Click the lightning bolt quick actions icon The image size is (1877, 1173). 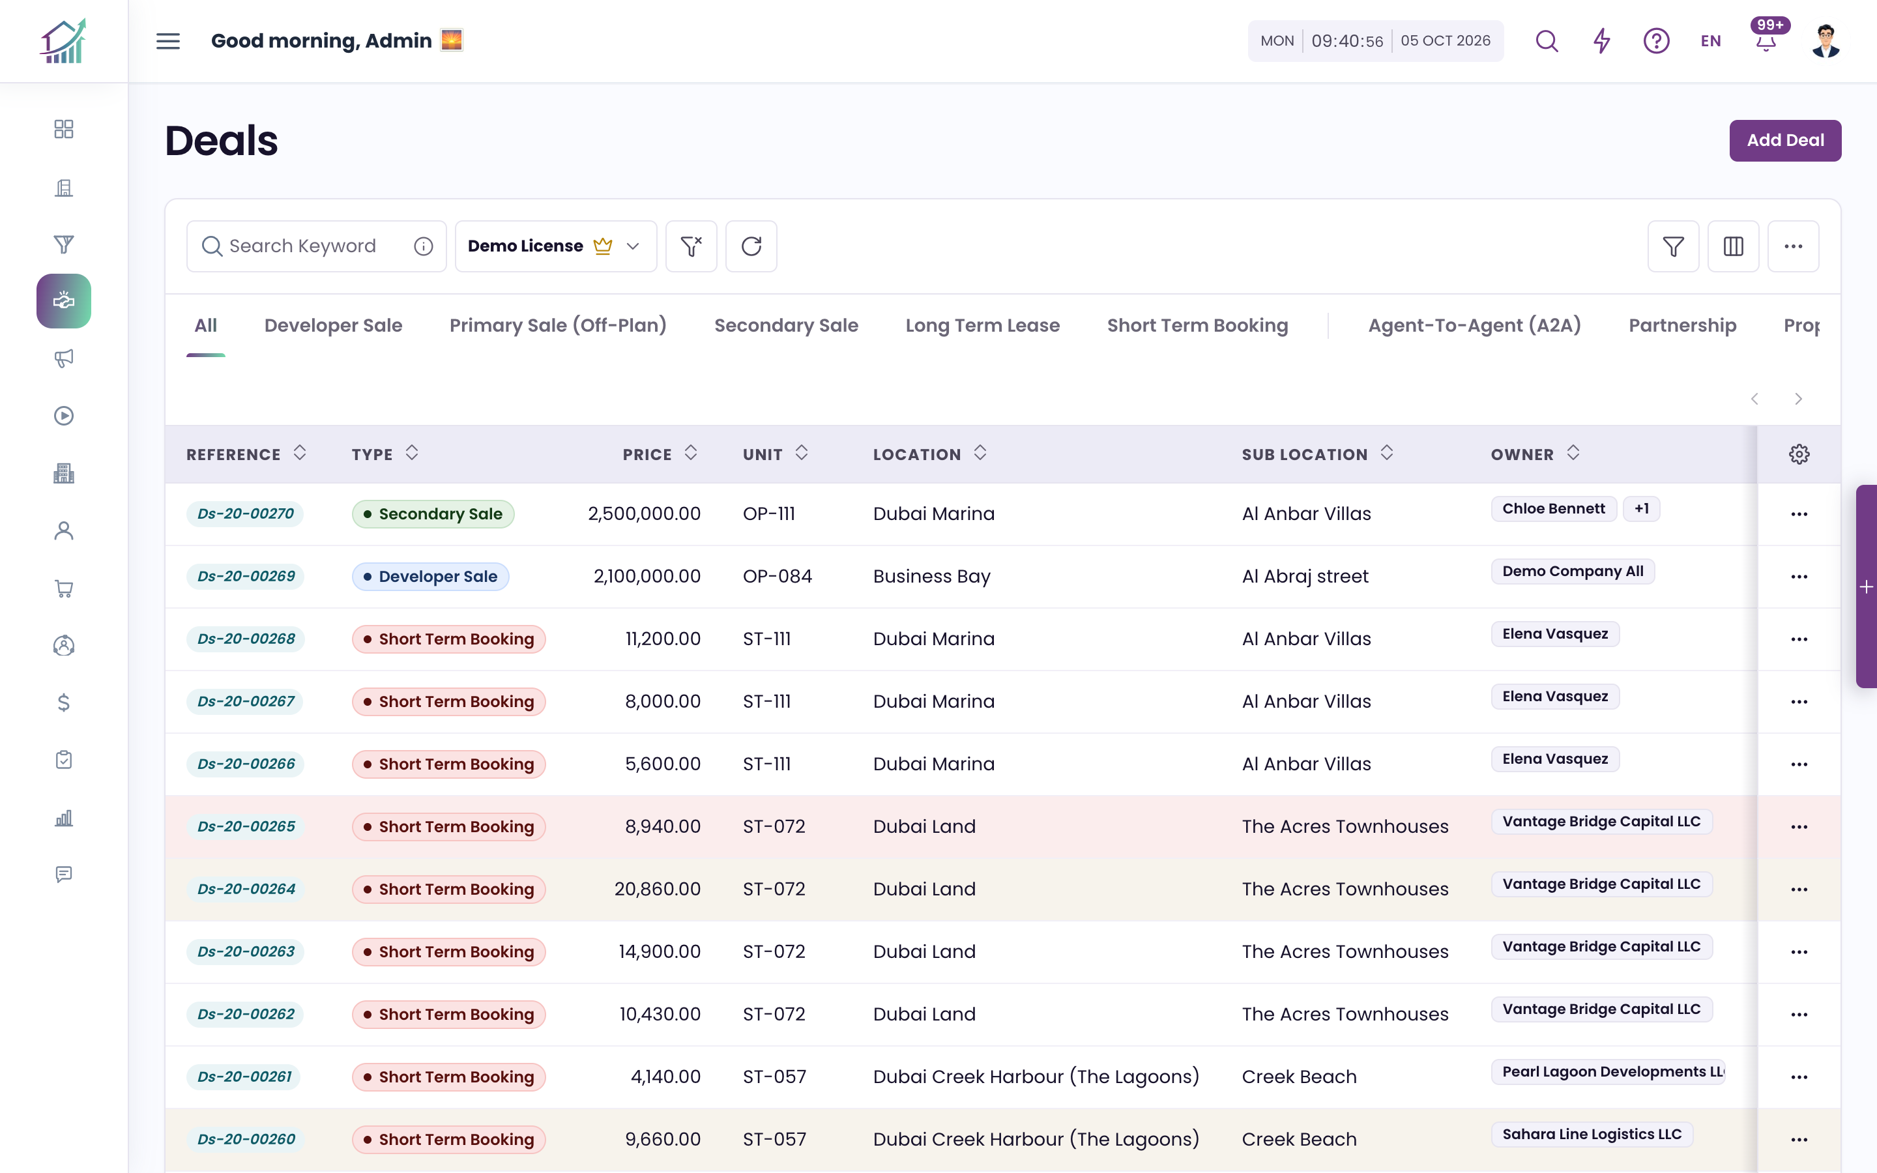point(1602,41)
